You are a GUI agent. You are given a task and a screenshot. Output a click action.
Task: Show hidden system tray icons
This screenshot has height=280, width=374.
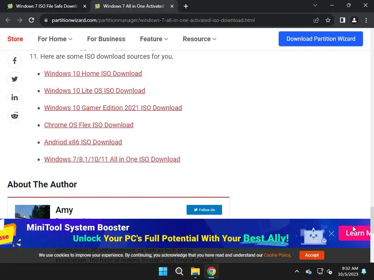(297, 271)
